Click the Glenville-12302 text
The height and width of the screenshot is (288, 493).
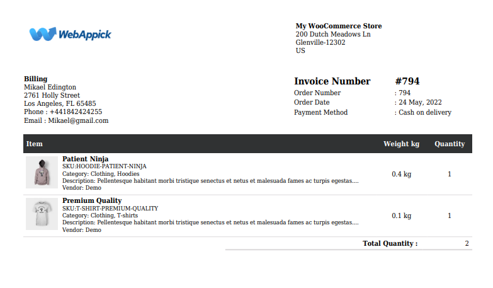coord(320,42)
